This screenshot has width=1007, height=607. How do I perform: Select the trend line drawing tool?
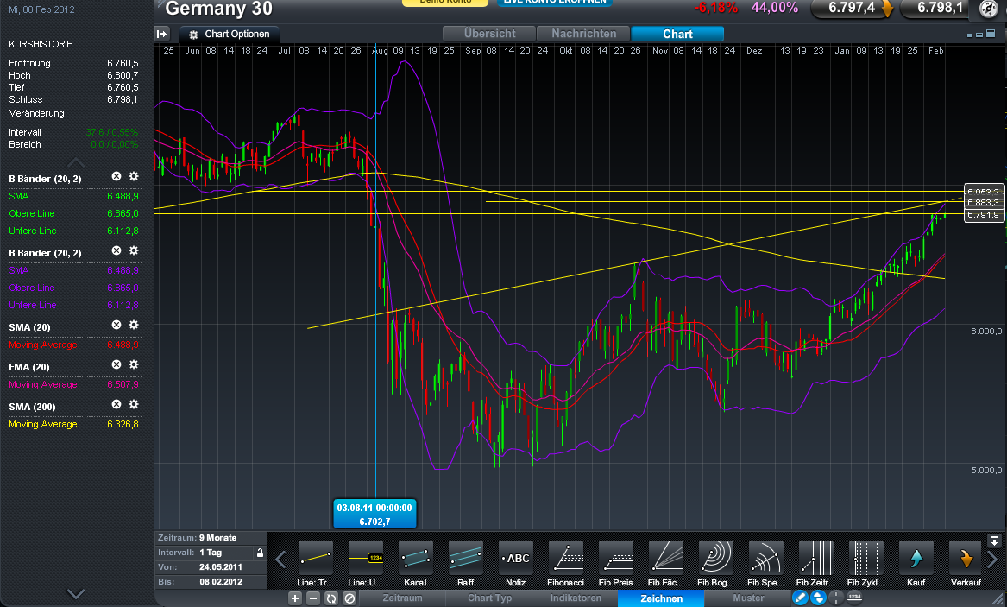(315, 557)
